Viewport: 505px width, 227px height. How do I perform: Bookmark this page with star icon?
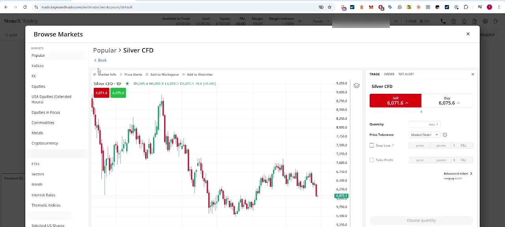(329, 7)
